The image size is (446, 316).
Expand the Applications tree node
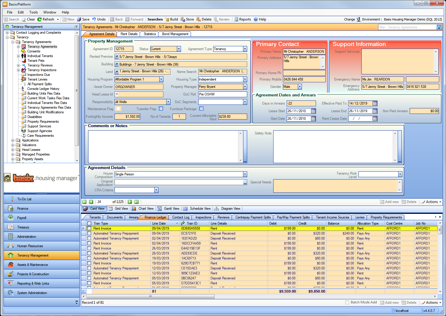(x=13, y=140)
